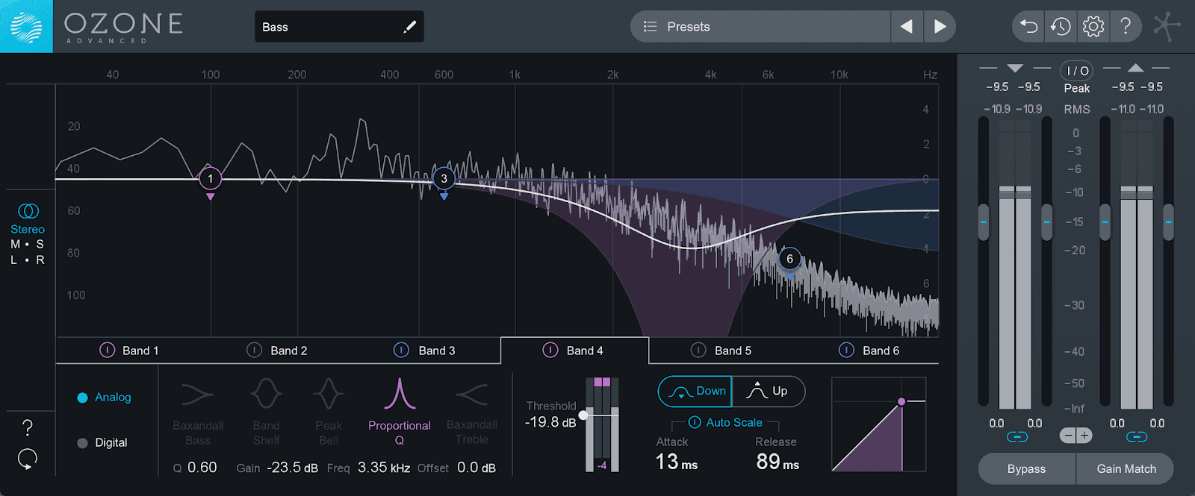Open settings with the gear icon
1195x496 pixels.
[1093, 27]
